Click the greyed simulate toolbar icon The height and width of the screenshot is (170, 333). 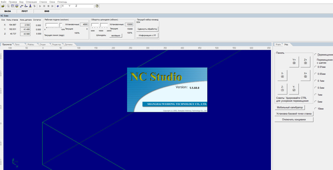pyautogui.click(x=34, y=6)
